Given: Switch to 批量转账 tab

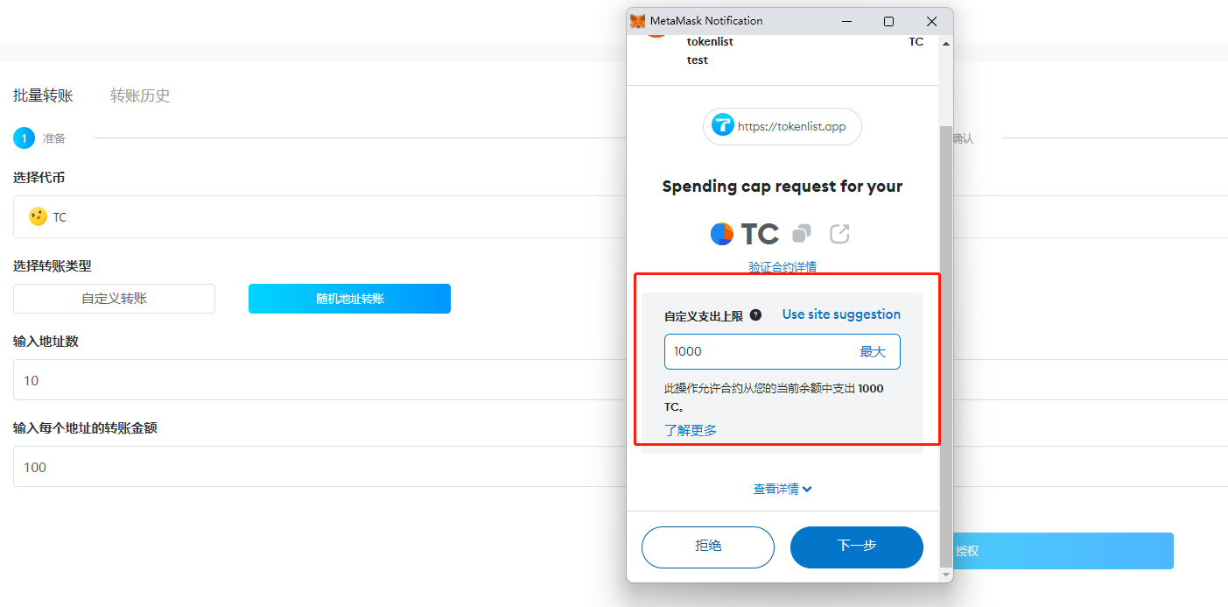Looking at the screenshot, I should click(43, 95).
